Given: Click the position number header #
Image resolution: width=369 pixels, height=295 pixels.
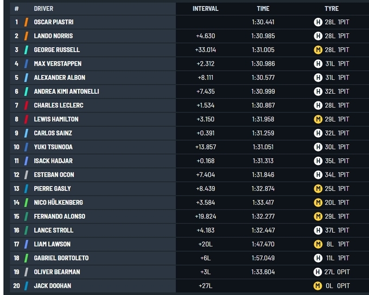Looking at the screenshot, I should 16,9.
